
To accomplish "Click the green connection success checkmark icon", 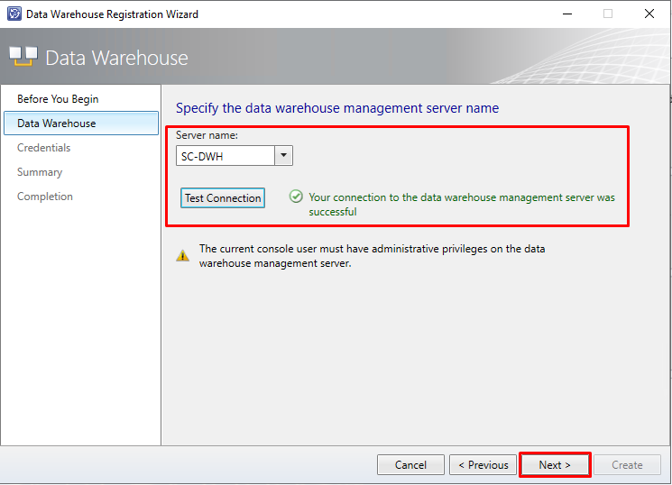I will tap(296, 197).
